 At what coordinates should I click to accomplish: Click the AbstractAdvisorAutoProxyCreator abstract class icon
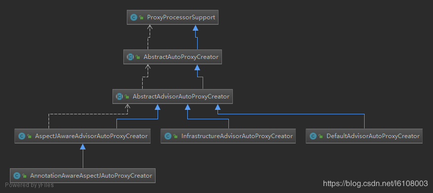coord(119,96)
